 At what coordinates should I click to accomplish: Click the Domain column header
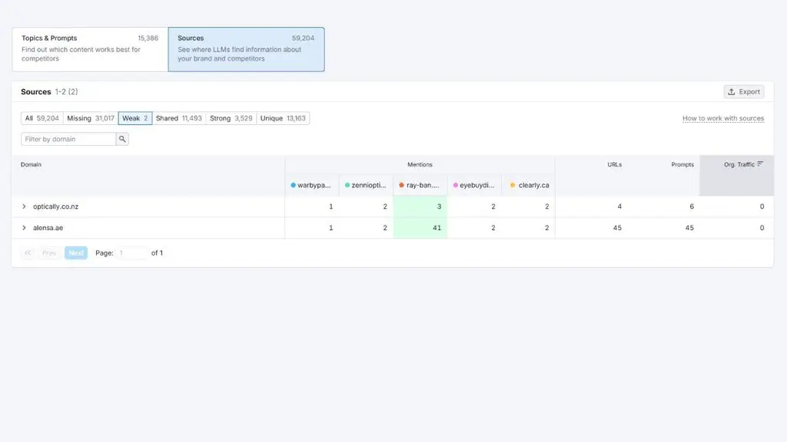31,164
